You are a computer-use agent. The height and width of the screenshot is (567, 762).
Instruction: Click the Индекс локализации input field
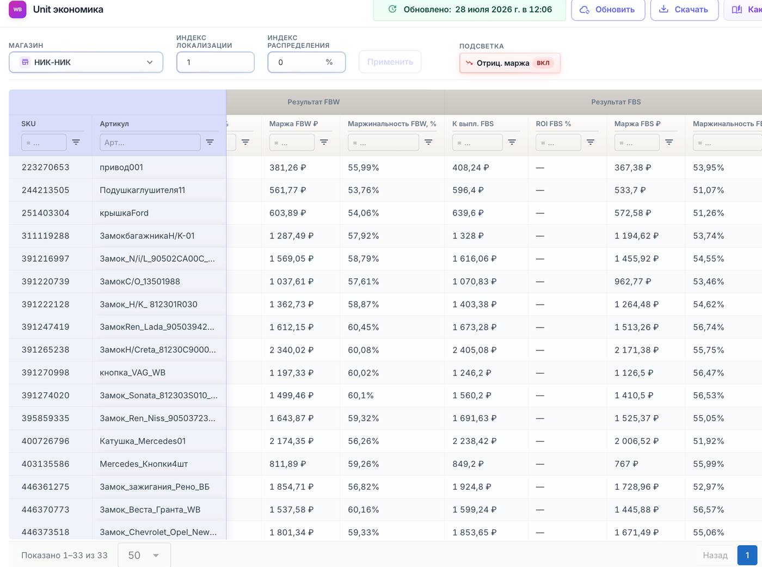coord(216,62)
